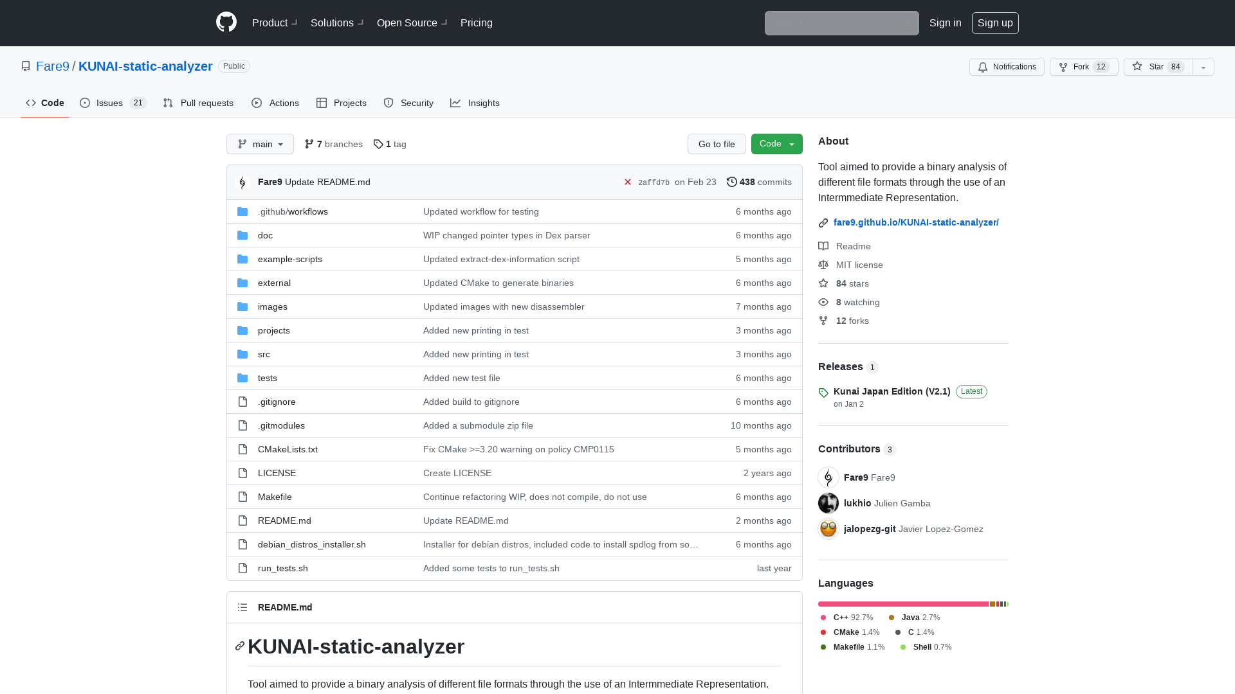Star the repository
This screenshot has height=694, width=1235.
coord(1158,67)
